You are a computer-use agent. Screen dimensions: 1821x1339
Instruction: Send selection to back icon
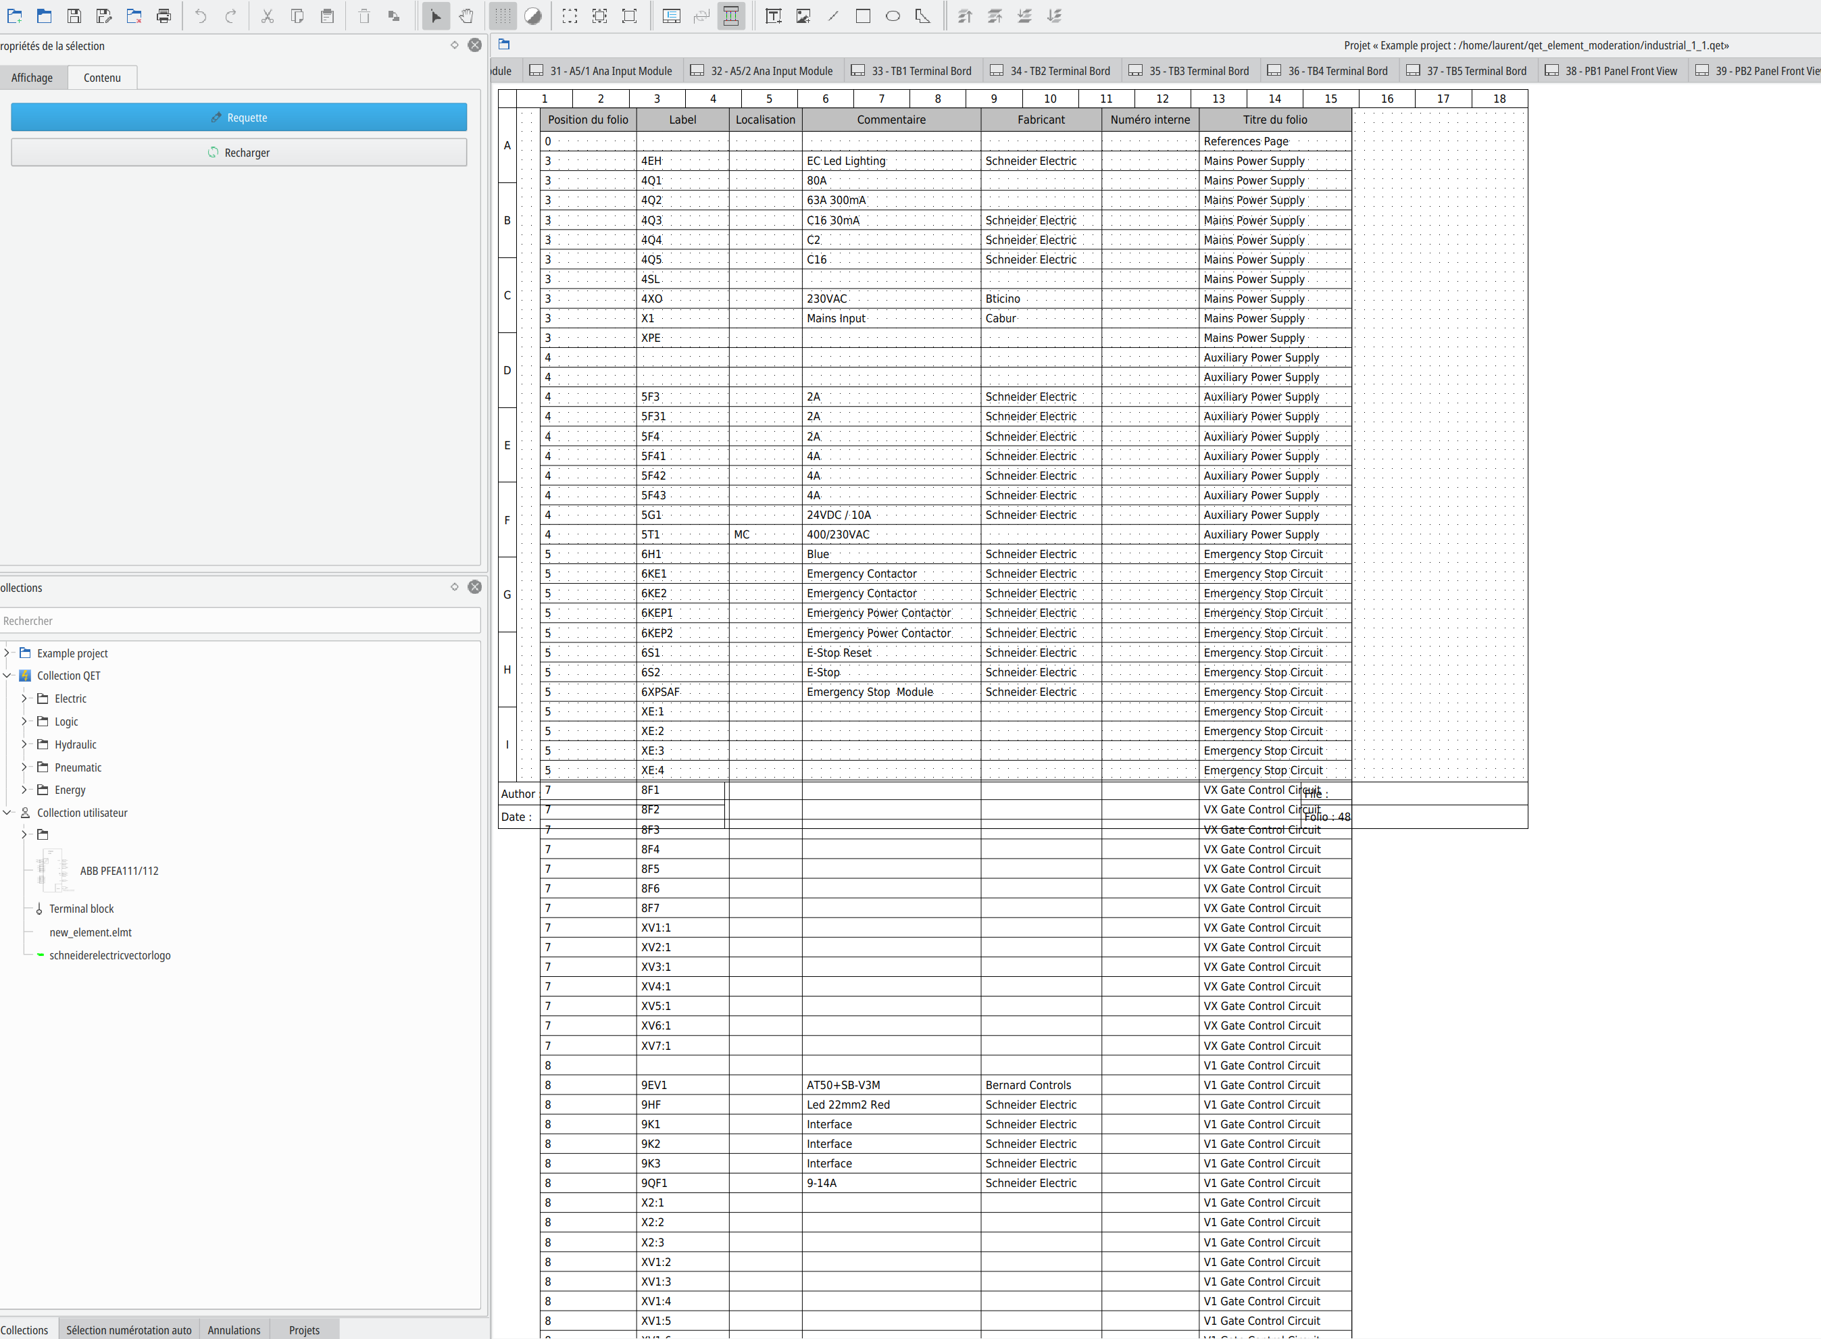tap(1054, 16)
